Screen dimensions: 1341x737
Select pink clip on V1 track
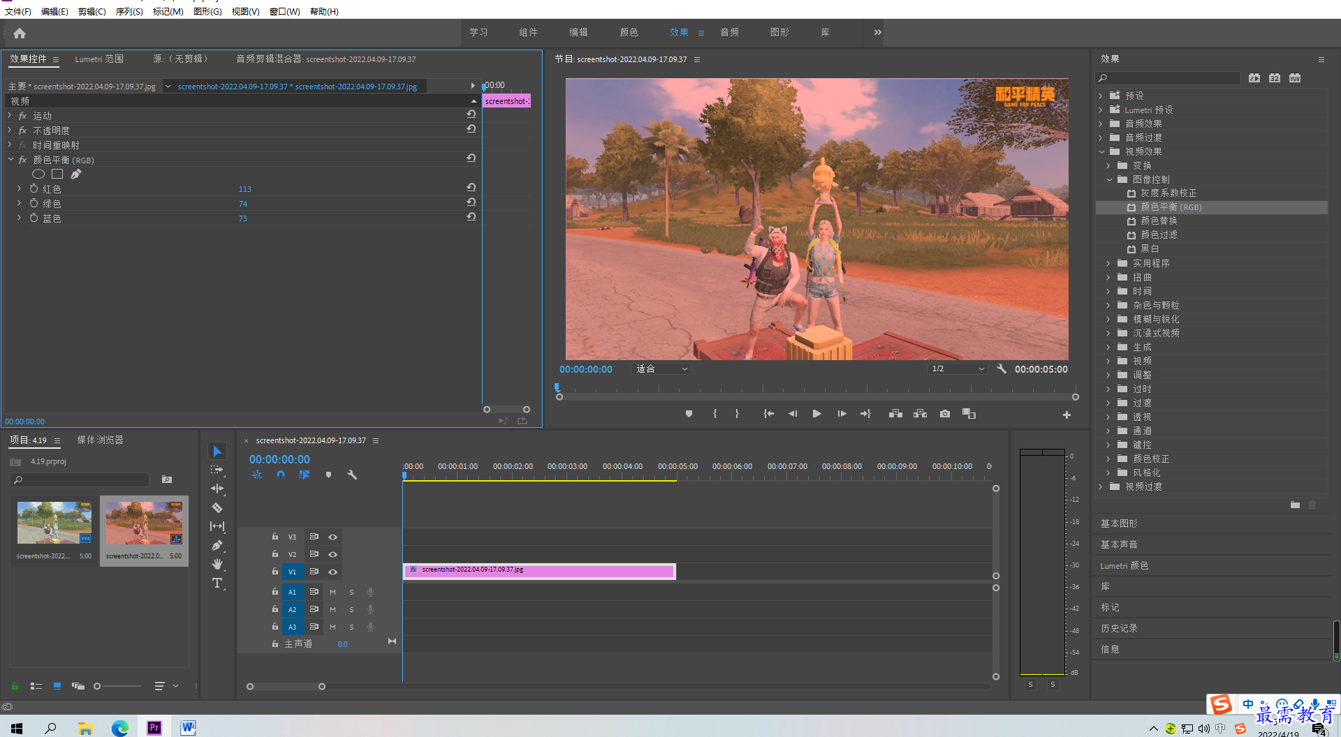[x=539, y=572]
